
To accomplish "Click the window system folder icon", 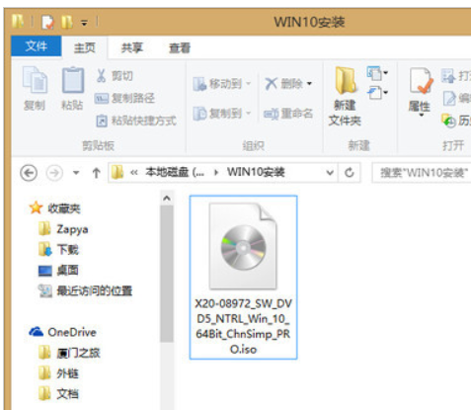I will coord(18,22).
